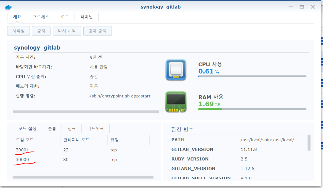Click tcp type in port 80 row
This screenshot has height=188, width=323.
click(x=113, y=160)
